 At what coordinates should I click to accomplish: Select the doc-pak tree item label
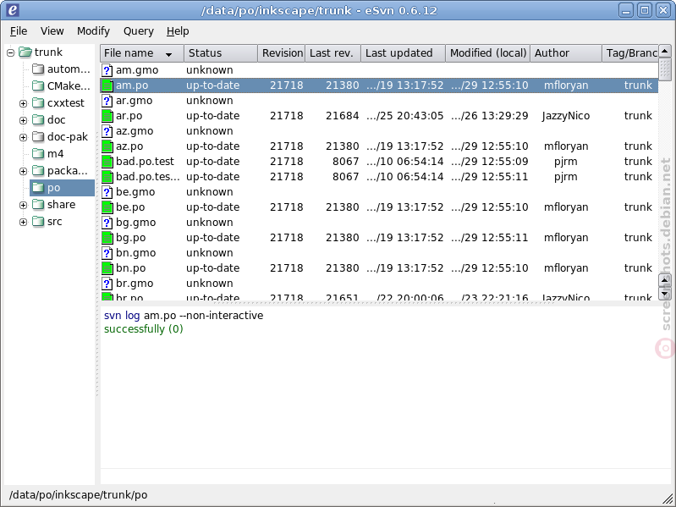click(67, 136)
